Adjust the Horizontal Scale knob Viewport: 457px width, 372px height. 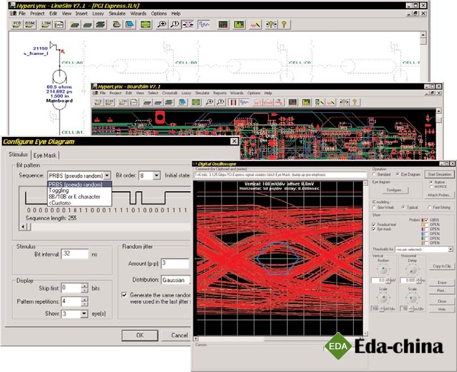click(411, 299)
